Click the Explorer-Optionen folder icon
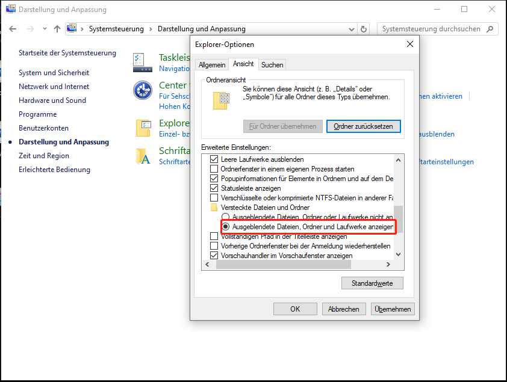 point(143,128)
